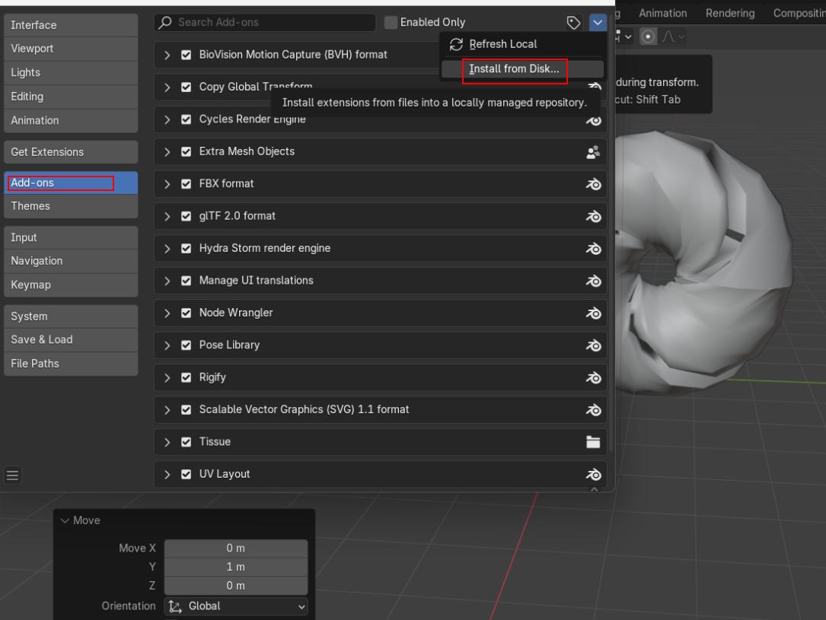Expand the BioVision Motion Capture details
Screen dimensions: 826x620
(167, 55)
